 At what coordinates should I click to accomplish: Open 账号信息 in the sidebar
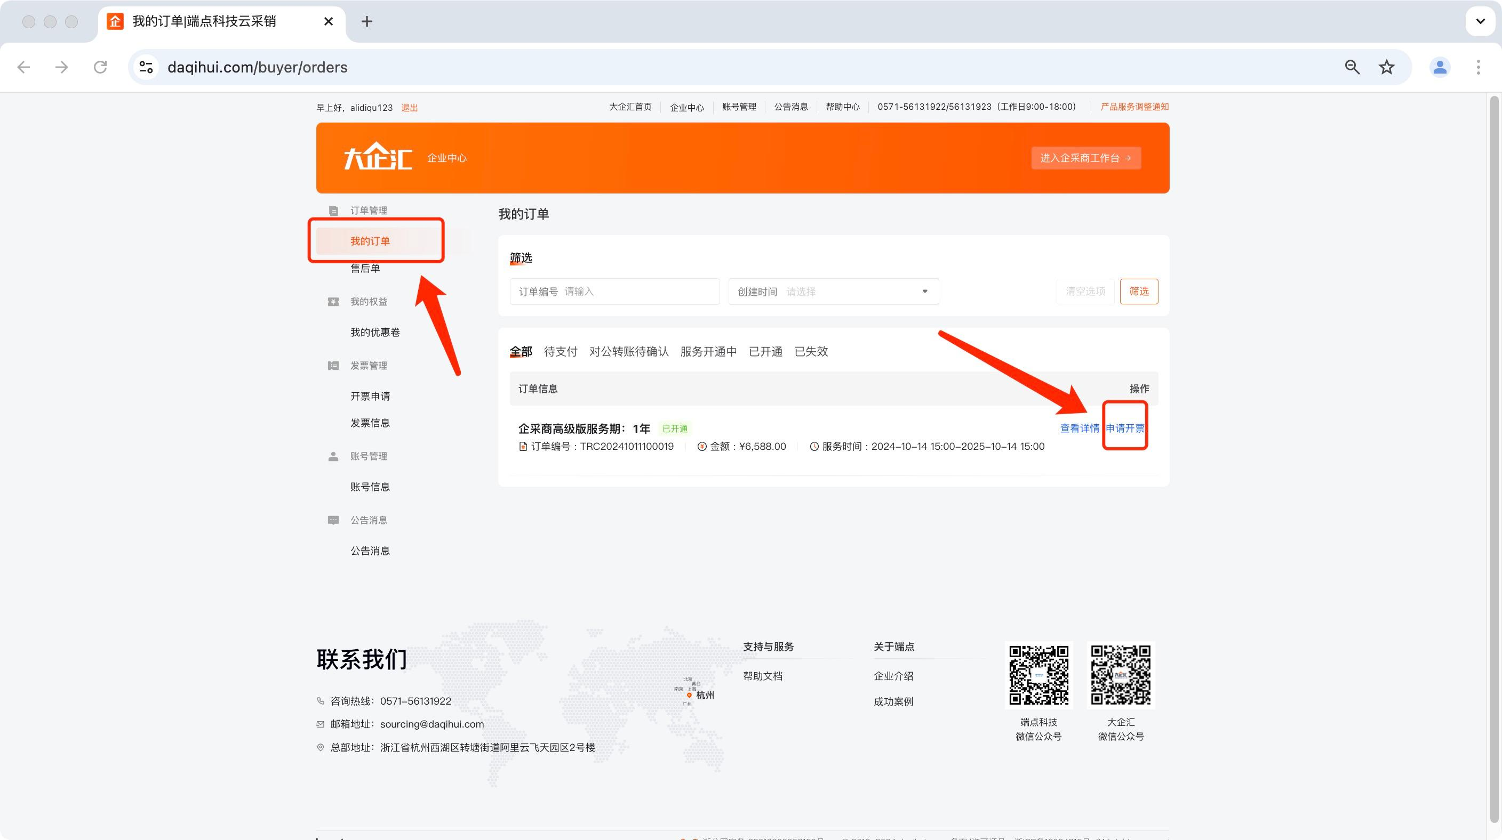coord(370,487)
